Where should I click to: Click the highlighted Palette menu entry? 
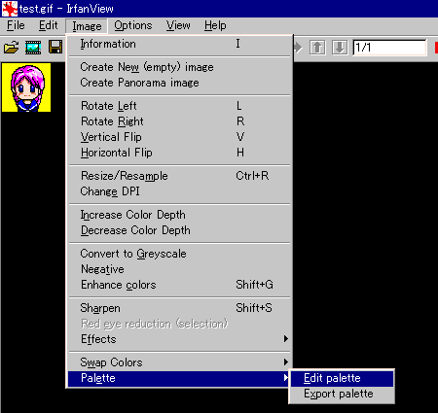pyautogui.click(x=179, y=378)
